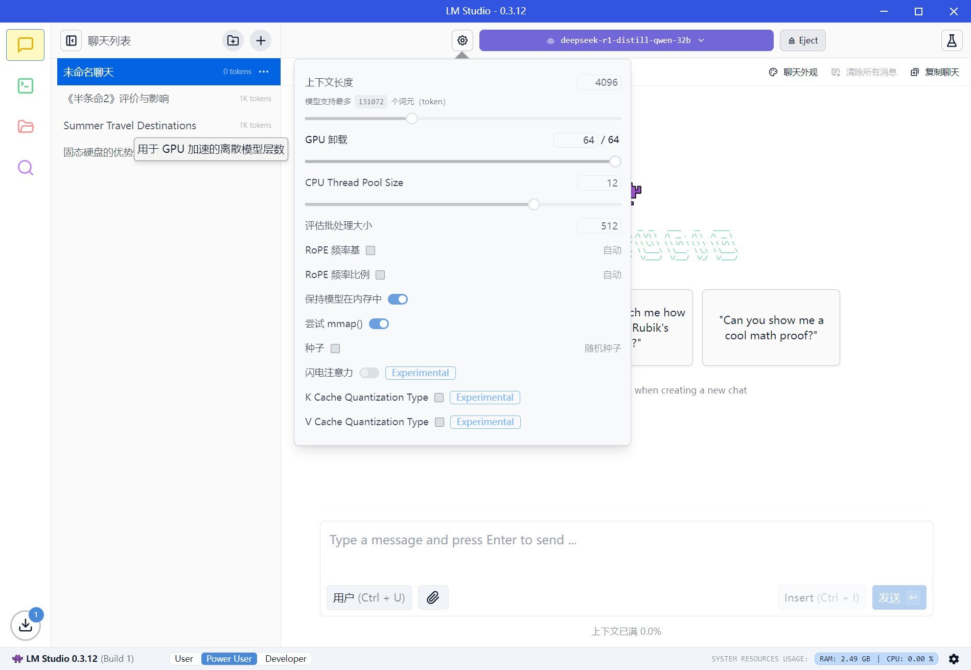The height and width of the screenshot is (670, 971).
Task: Click the CPU thread 12 value field
Action: coord(599,183)
